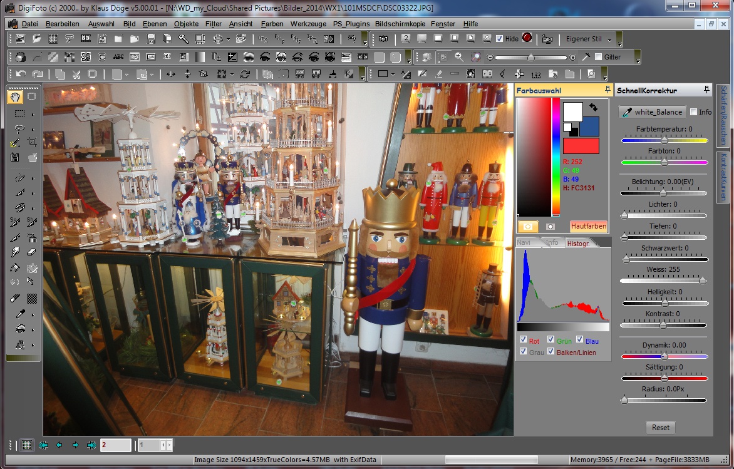Enable the Gitter checkbox

[x=598, y=58]
